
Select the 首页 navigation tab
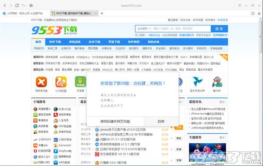point(38,42)
